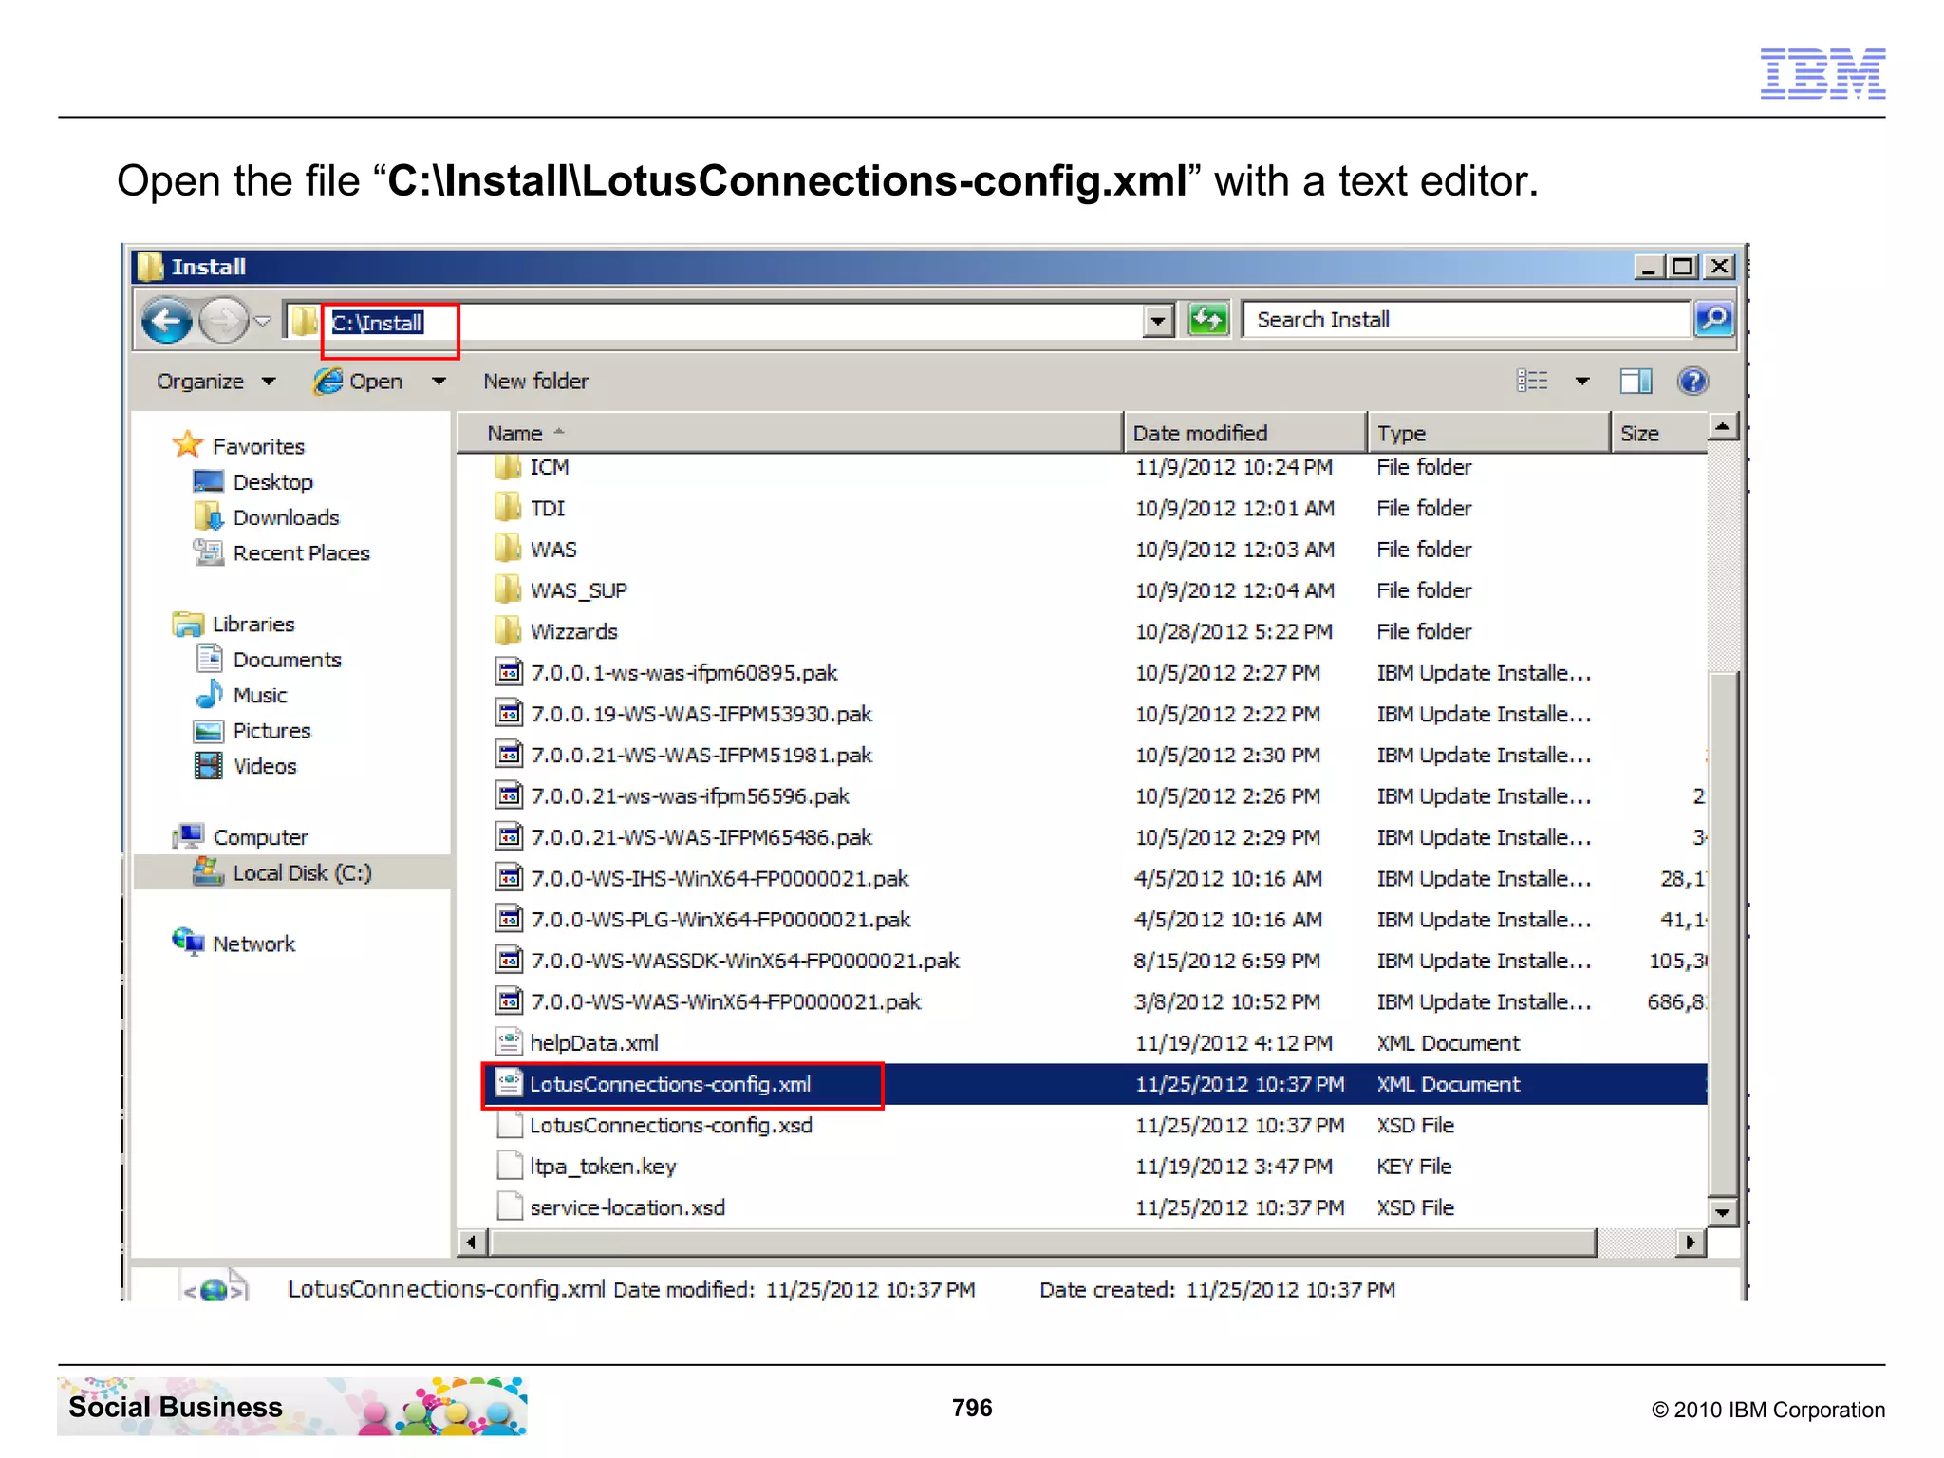Sort by the Type column header
The image size is (1944, 1458).
(1488, 433)
